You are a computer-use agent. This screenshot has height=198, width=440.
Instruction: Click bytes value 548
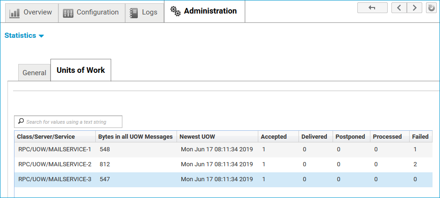(x=105, y=149)
